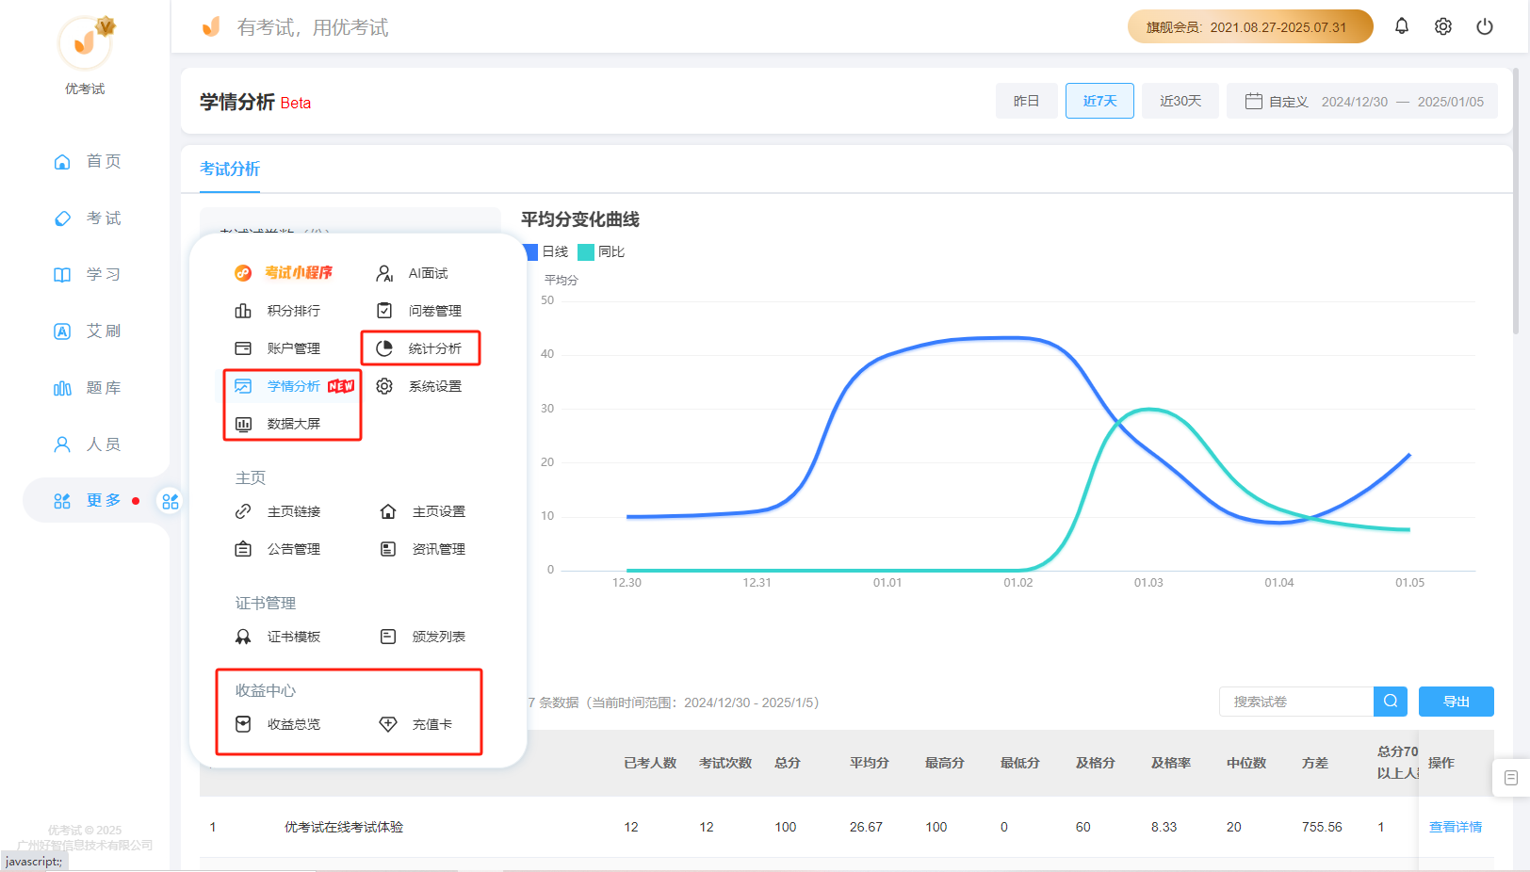Viewport: 1530px width, 872px height.
Task: Select the 昨日 time range
Action: 1026,101
